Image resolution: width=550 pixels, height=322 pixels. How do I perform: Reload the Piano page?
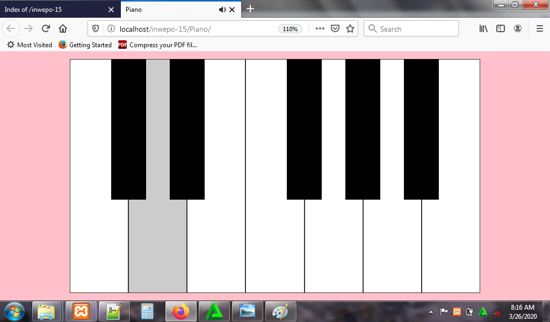(46, 29)
